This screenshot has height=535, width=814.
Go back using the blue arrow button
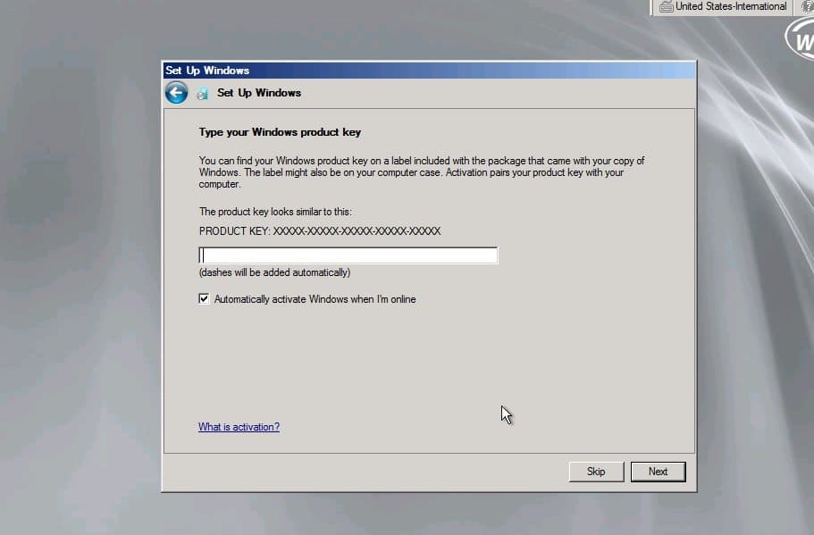[177, 93]
